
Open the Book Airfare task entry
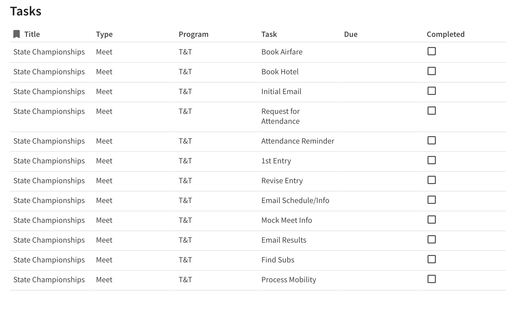click(282, 52)
